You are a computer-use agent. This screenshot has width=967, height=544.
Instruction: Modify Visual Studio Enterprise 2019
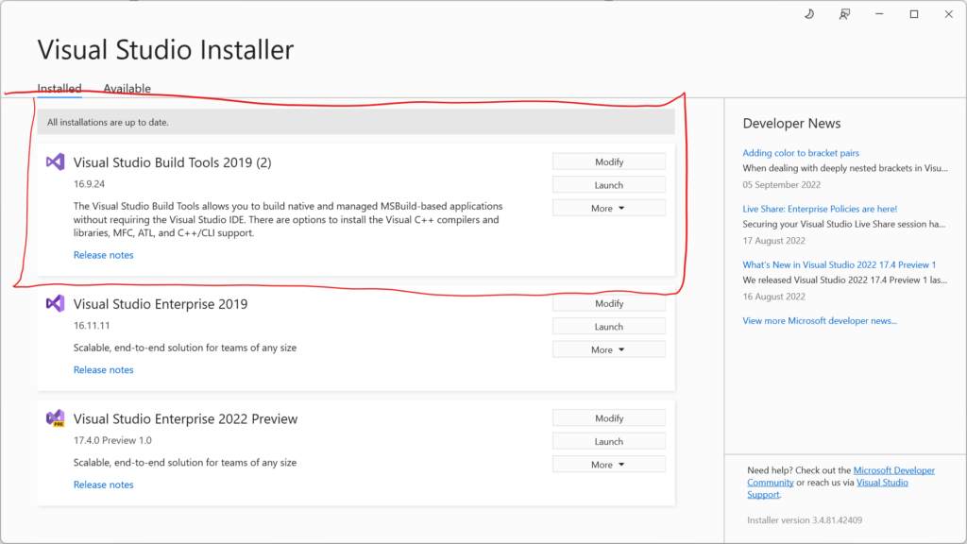[609, 303]
